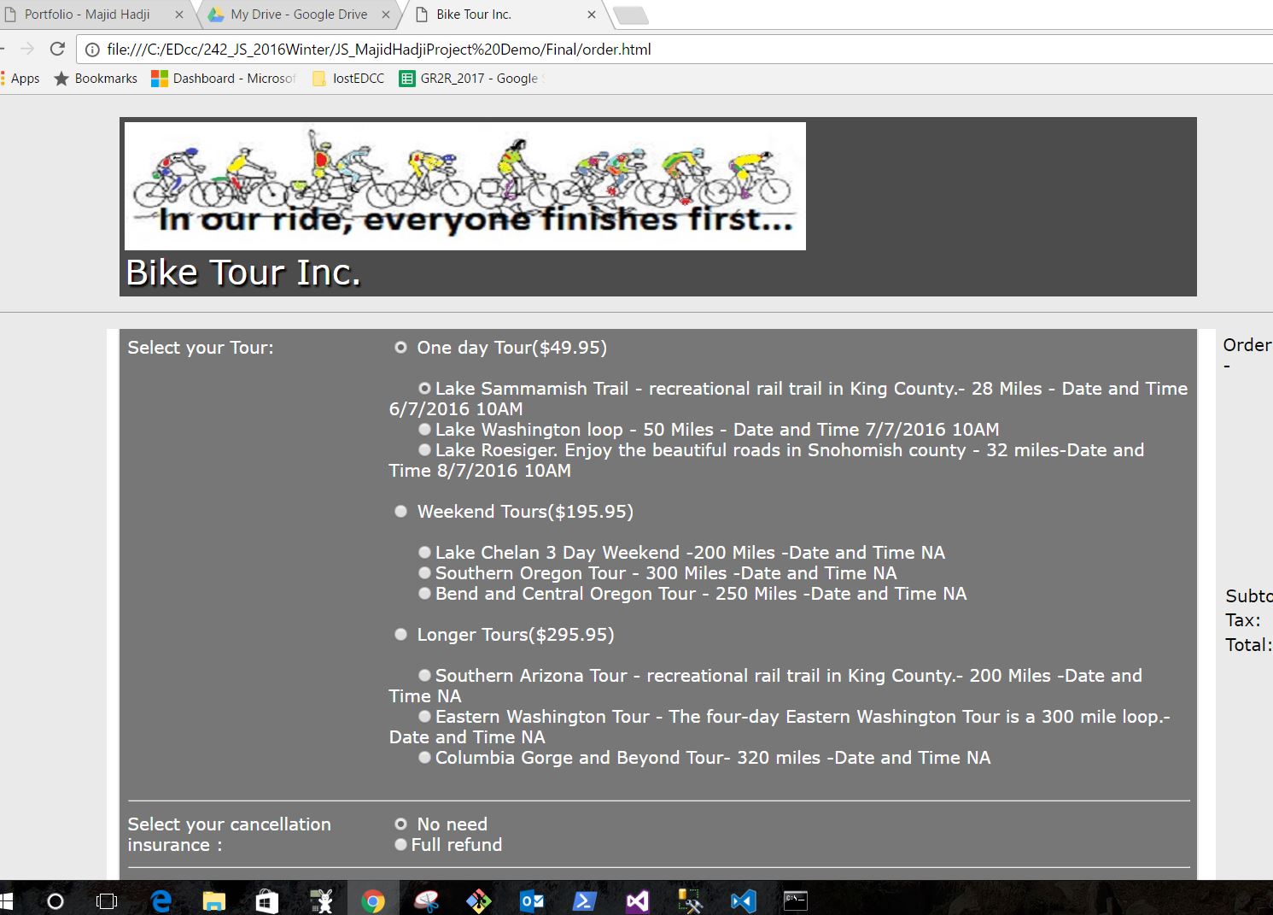The image size is (1273, 915).
Task: Open the Dashboard - Microsoft bookmark
Action: click(x=224, y=79)
